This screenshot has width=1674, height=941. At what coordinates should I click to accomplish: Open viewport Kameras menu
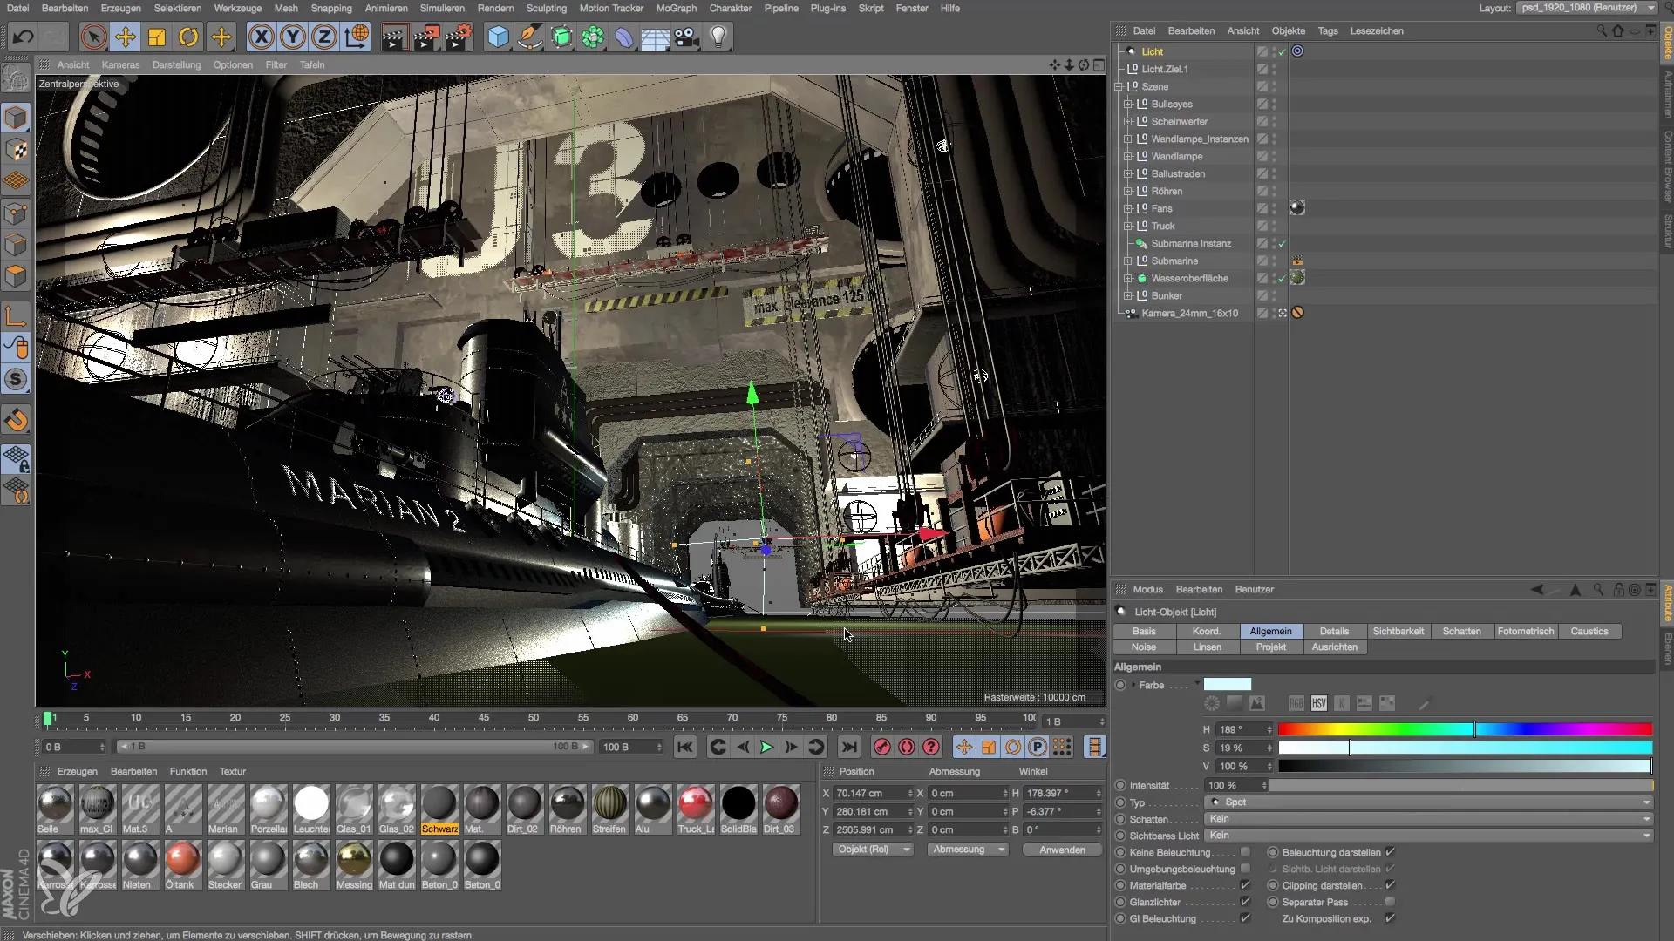120,64
